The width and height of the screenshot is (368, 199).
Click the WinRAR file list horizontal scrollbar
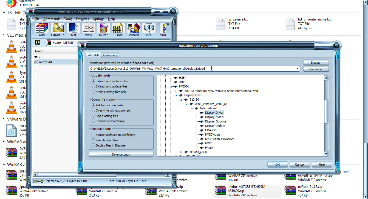coord(101,174)
